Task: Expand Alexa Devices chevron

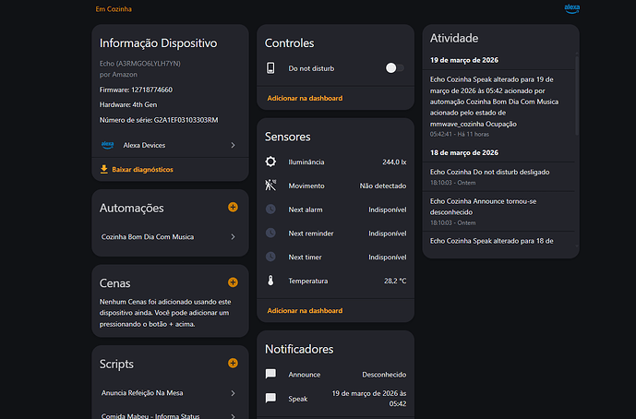Action: (x=233, y=145)
